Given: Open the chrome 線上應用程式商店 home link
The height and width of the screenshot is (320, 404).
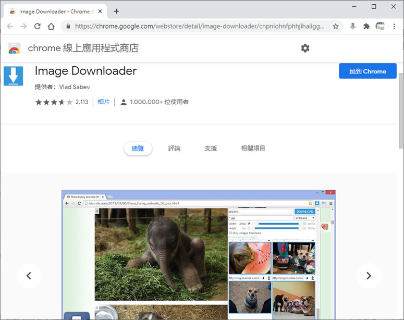Looking at the screenshot, I should (x=83, y=48).
